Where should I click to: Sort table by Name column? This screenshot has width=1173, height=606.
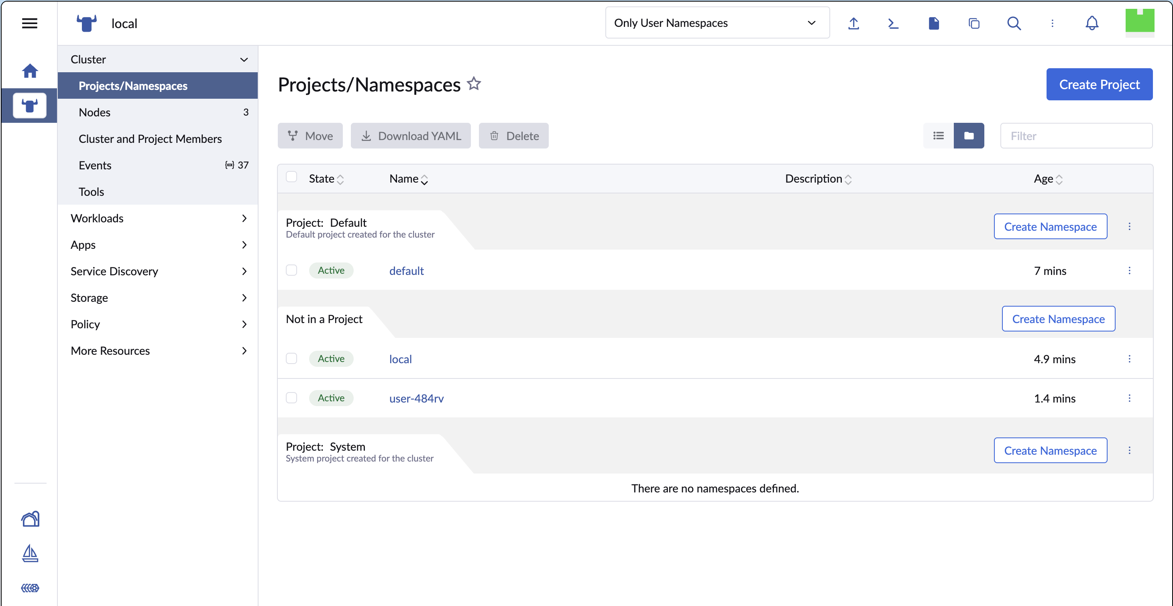tap(408, 179)
